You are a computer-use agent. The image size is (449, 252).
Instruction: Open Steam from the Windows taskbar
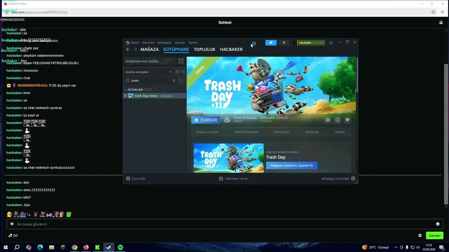point(109,247)
